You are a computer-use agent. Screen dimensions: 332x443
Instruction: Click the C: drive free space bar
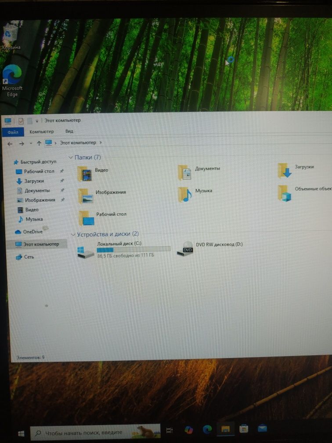pyautogui.click(x=134, y=250)
